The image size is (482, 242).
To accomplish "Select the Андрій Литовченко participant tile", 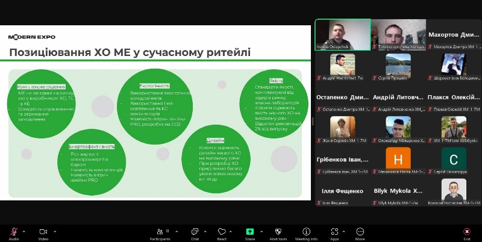I will tap(398, 97).
